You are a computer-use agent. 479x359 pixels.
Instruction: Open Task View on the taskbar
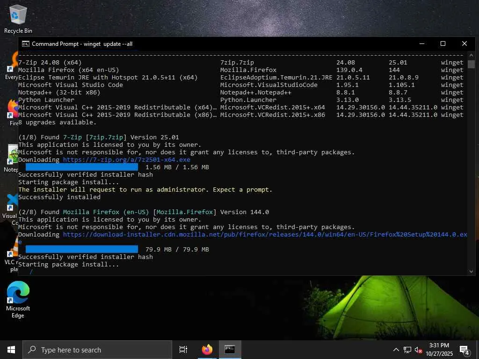tap(183, 350)
